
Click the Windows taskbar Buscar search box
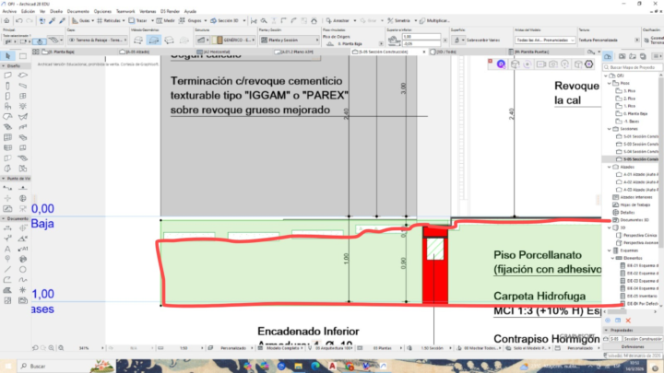click(x=55, y=366)
